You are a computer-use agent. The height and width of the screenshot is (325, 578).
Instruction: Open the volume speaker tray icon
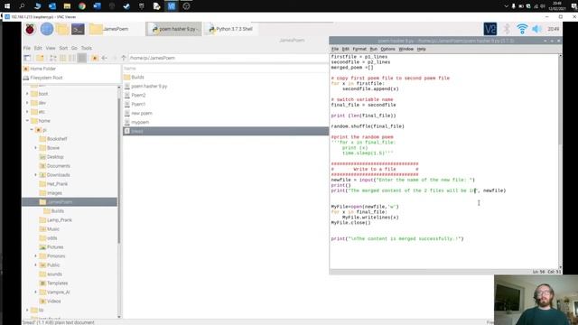(537, 29)
